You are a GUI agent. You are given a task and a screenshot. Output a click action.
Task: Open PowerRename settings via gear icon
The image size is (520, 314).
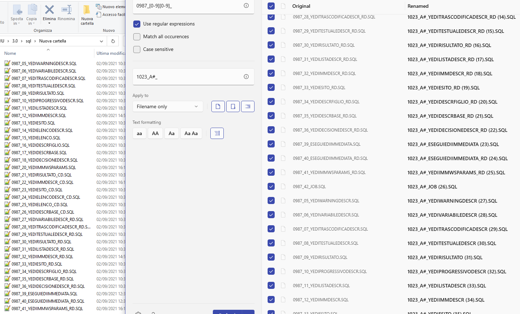[x=138, y=312]
